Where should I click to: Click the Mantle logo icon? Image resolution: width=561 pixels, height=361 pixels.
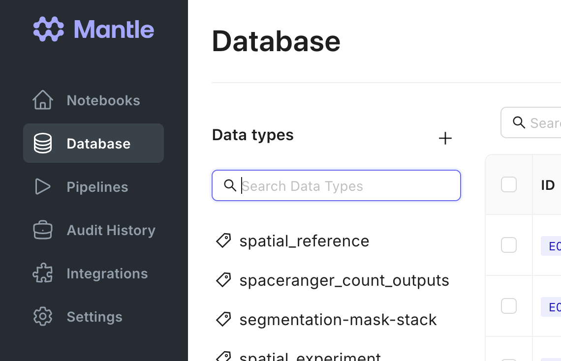[x=49, y=29]
